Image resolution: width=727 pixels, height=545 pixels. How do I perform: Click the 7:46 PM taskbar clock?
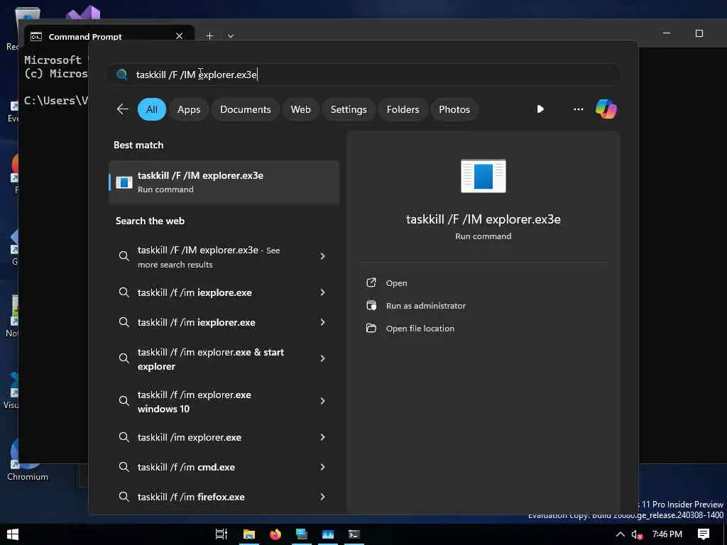(x=667, y=534)
